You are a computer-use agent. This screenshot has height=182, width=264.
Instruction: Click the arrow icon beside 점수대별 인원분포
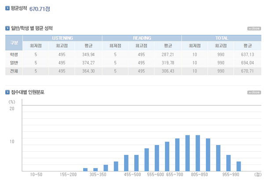tap(7, 92)
